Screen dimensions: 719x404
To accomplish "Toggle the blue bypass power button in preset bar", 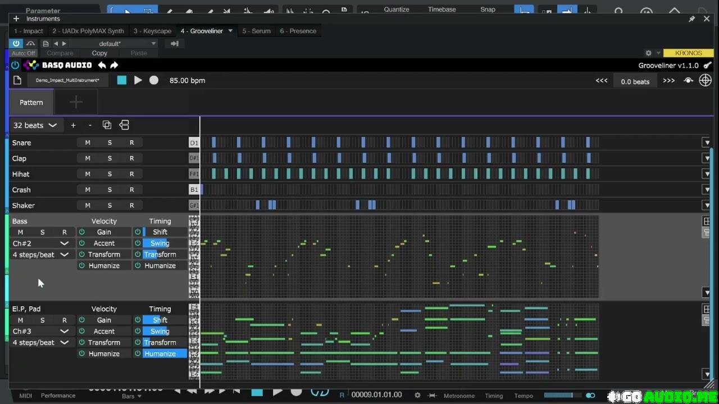I will coord(16,43).
